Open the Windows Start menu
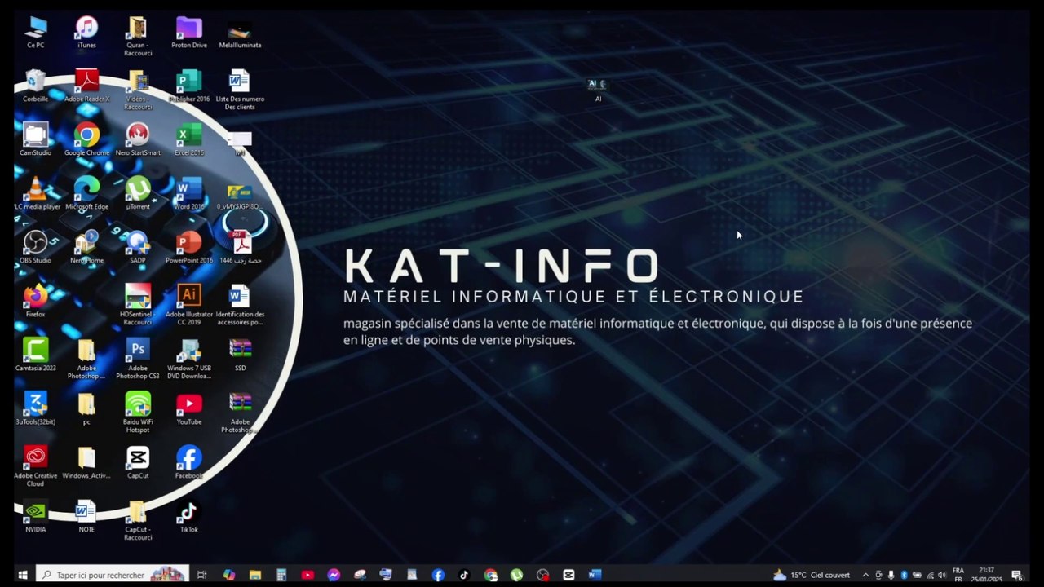The width and height of the screenshot is (1044, 587). (23, 575)
